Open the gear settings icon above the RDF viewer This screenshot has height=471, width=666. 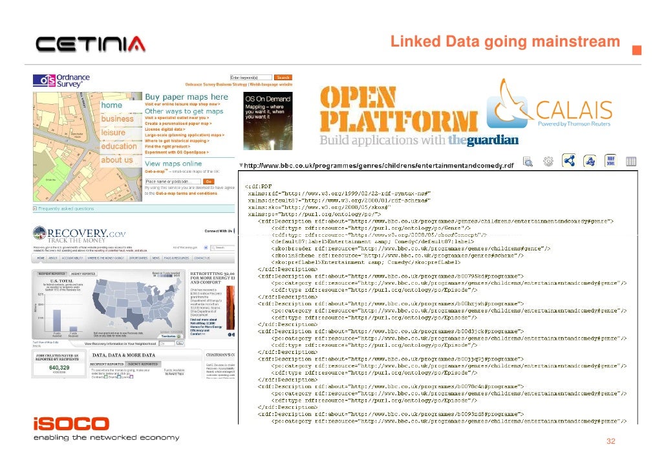coord(548,162)
